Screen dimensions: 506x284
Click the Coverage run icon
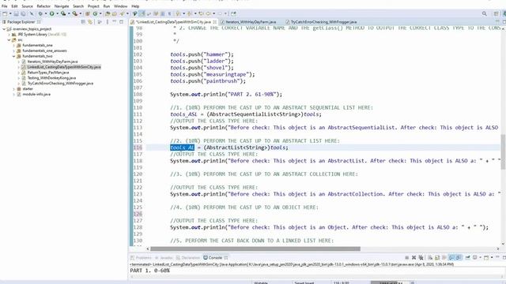63,13
